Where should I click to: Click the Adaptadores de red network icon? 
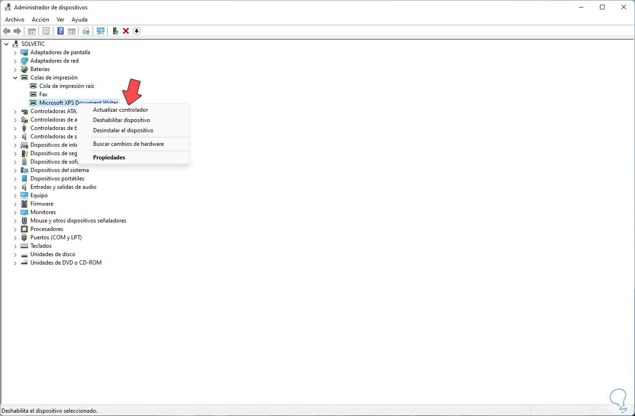[x=24, y=61]
